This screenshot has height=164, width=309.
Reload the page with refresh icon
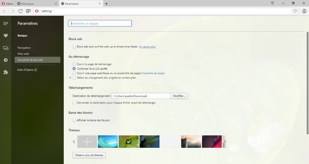pyautogui.click(x=20, y=11)
